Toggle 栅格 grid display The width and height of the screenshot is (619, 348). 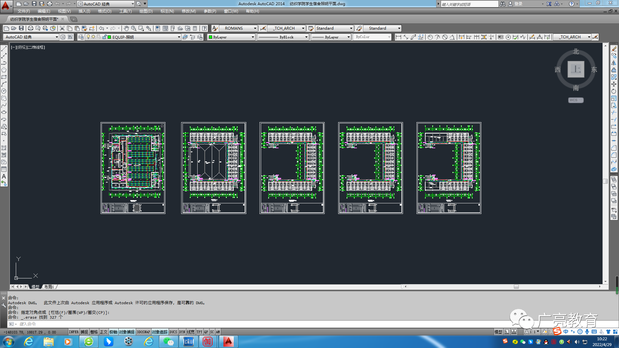point(94,332)
